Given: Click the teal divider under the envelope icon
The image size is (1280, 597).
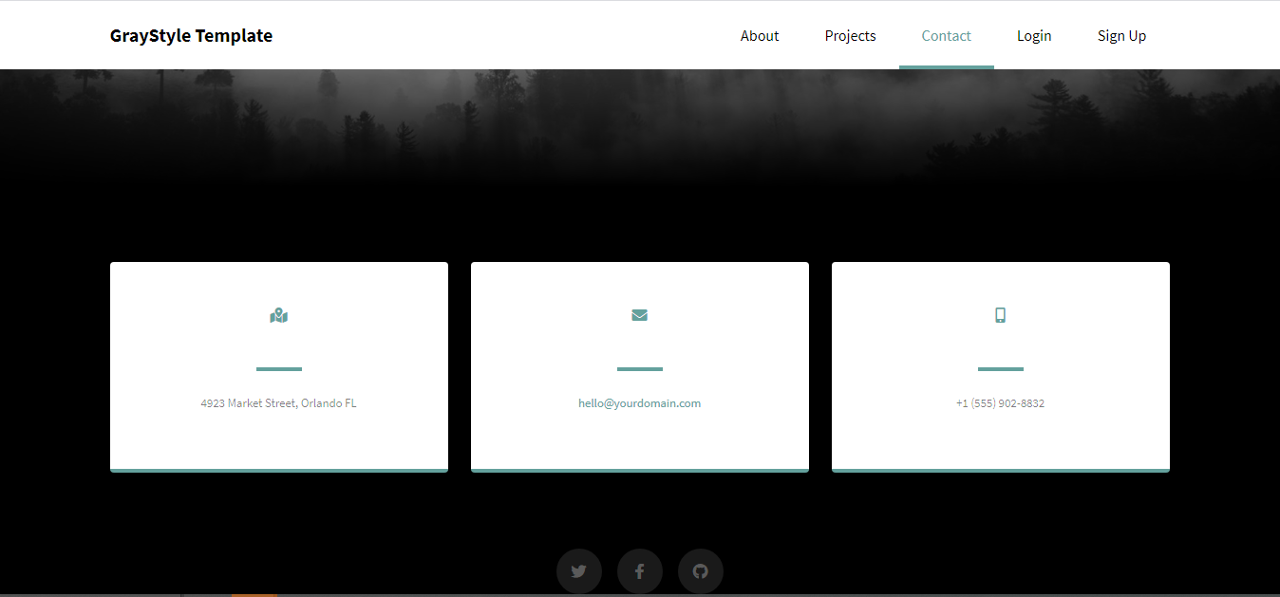Looking at the screenshot, I should [x=639, y=368].
